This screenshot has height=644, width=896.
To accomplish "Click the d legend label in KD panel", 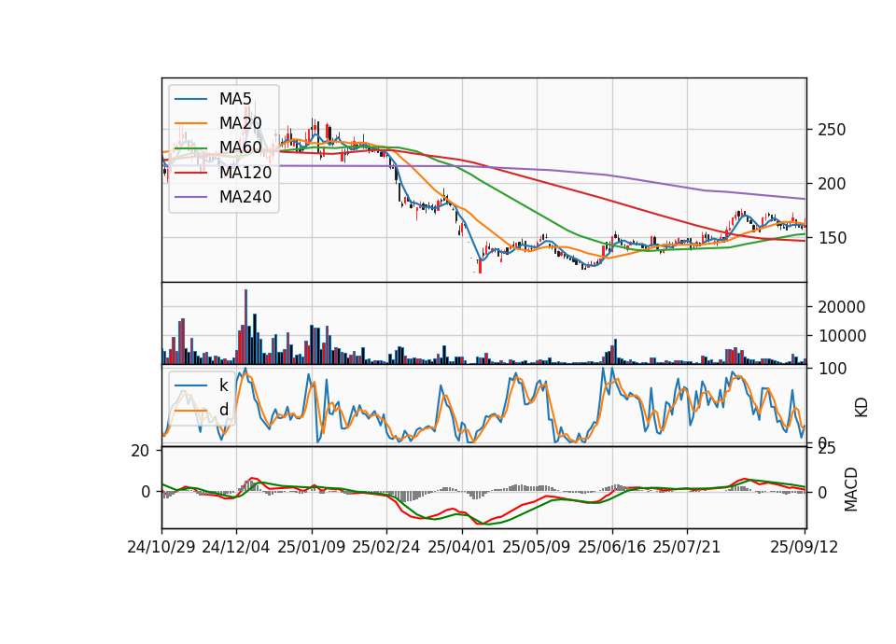I will (223, 409).
